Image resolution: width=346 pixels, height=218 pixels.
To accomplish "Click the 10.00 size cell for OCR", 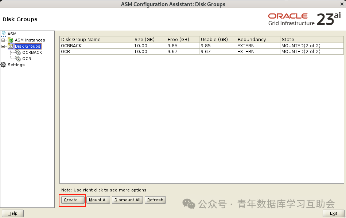I will [x=149, y=52].
